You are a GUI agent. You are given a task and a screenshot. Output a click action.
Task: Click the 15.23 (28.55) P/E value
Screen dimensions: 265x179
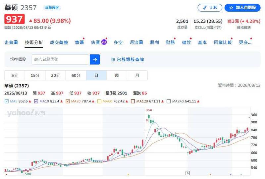click(208, 21)
